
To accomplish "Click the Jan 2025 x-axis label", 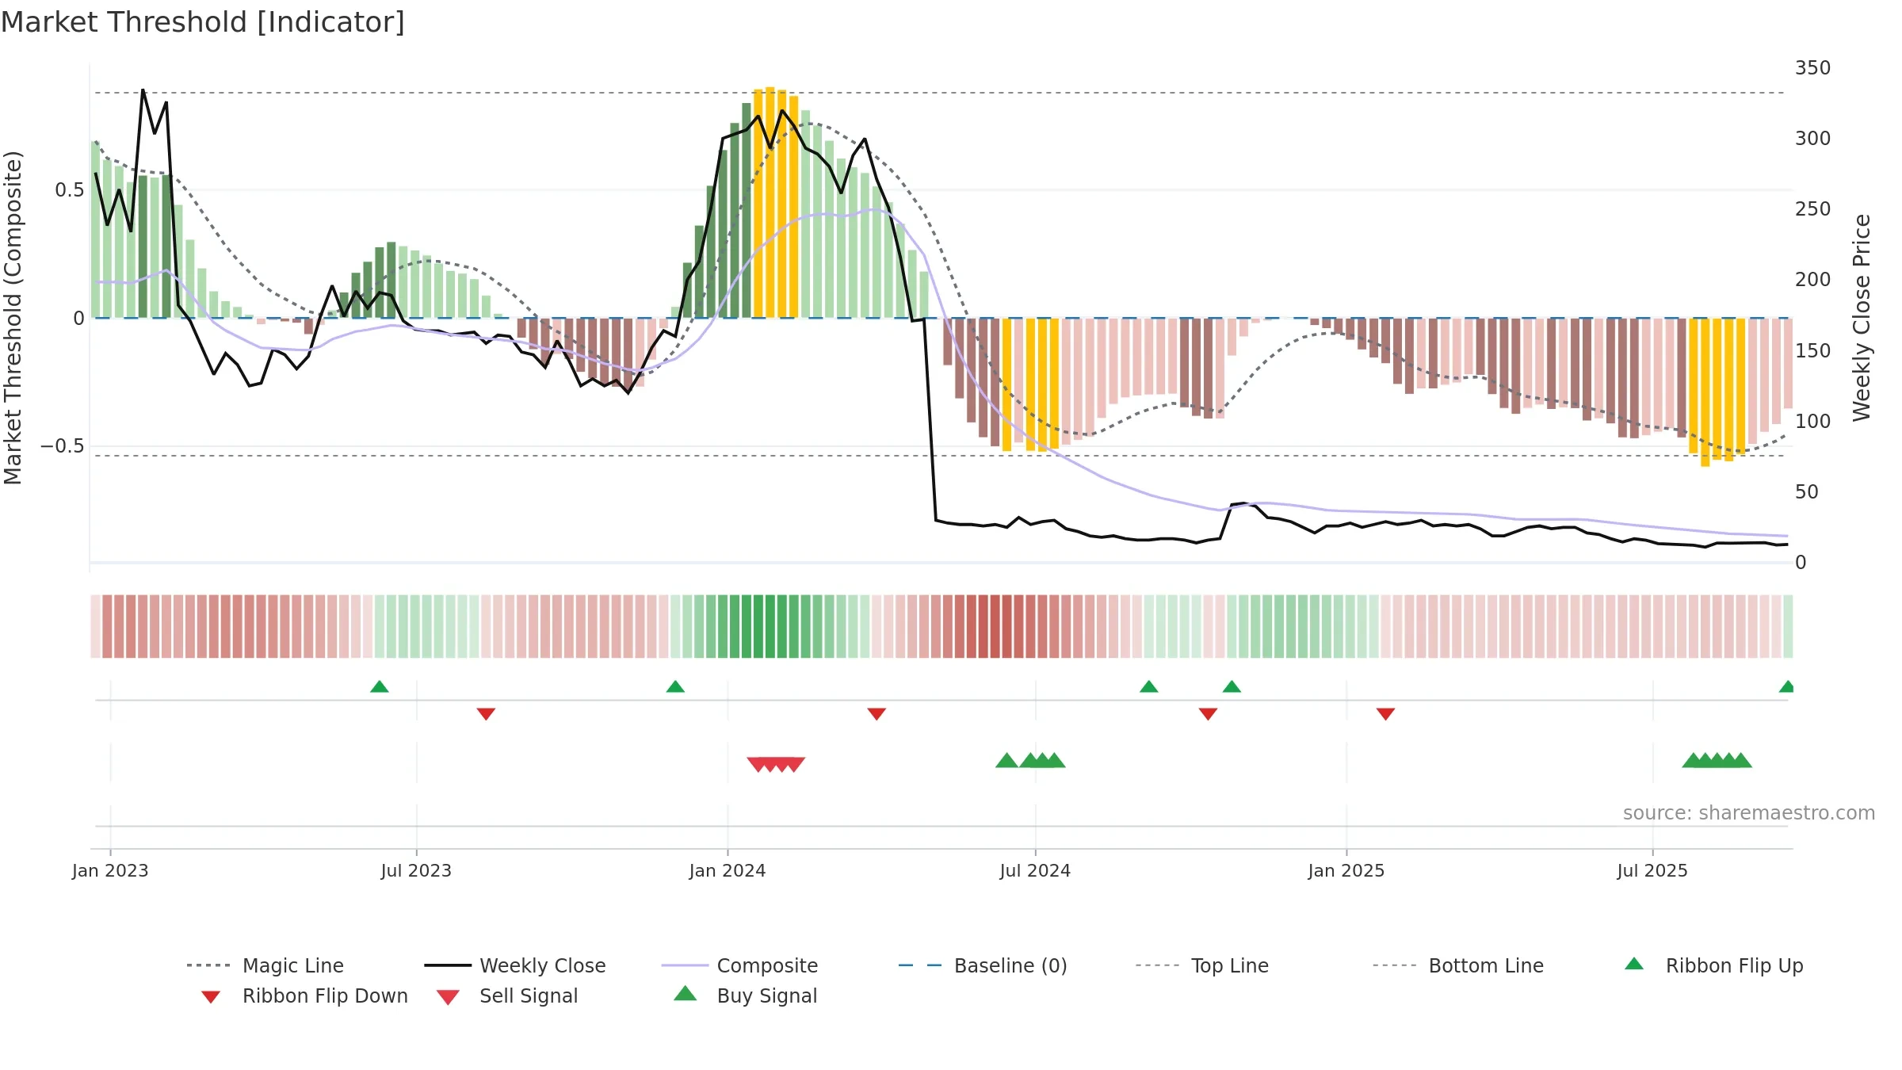I will click(x=1346, y=871).
